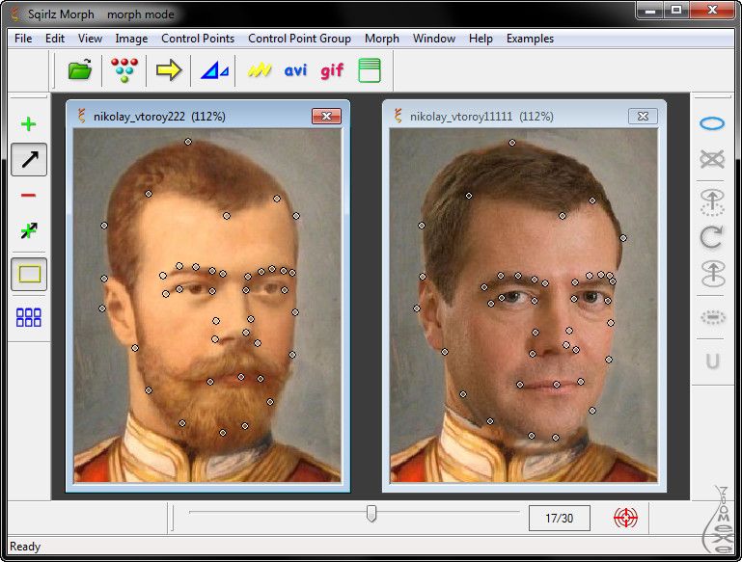The image size is (742, 562).
Task: Select the green-black arrows point tool
Action: click(x=28, y=230)
